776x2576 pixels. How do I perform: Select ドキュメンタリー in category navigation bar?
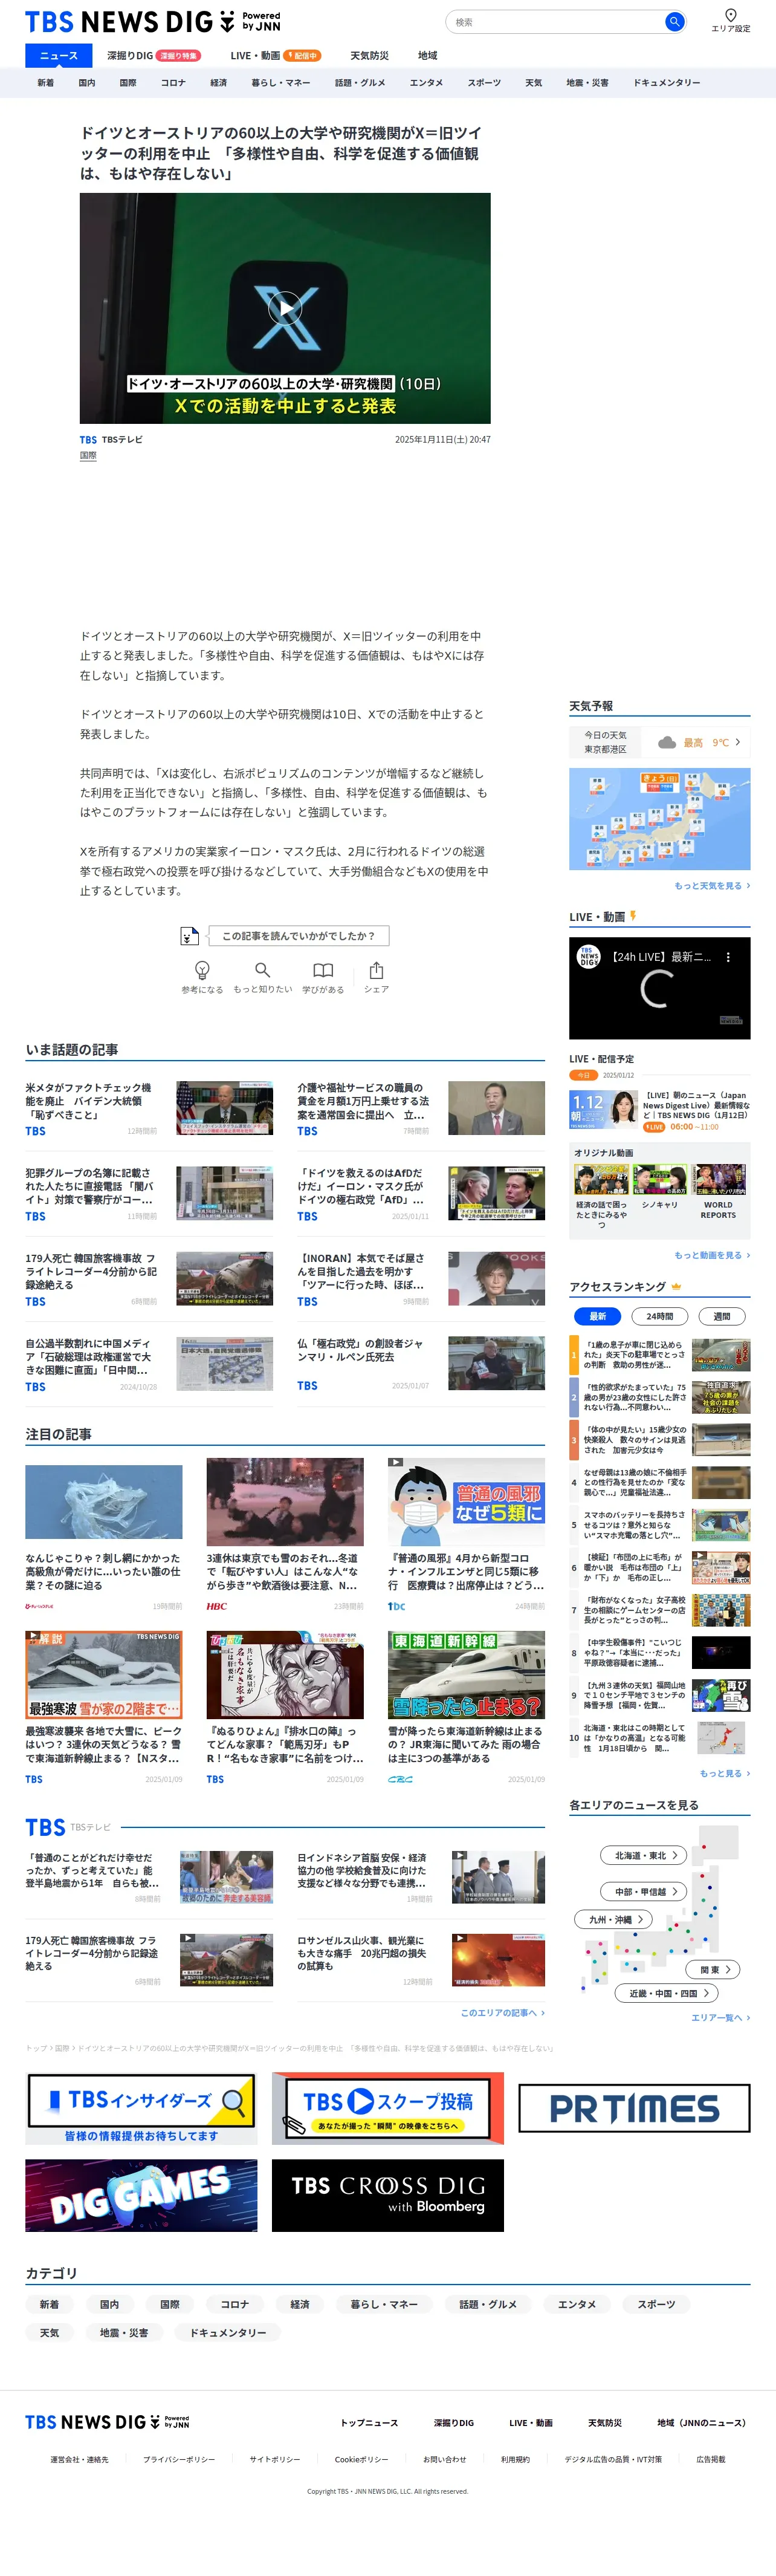point(666,83)
